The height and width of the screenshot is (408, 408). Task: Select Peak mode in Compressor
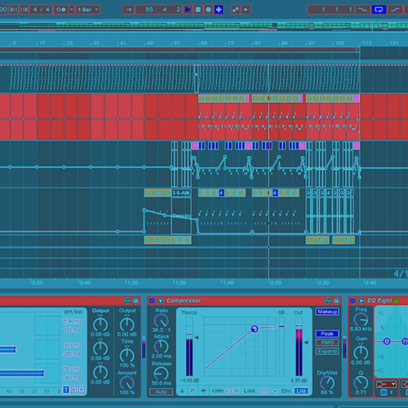click(x=327, y=334)
